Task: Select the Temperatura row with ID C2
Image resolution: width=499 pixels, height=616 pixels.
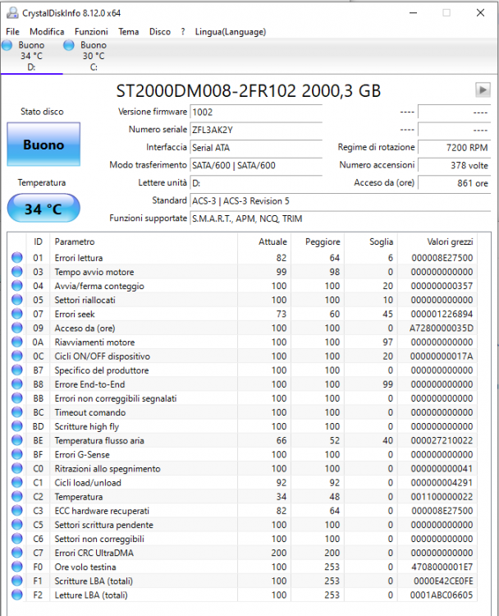Action: 242,497
